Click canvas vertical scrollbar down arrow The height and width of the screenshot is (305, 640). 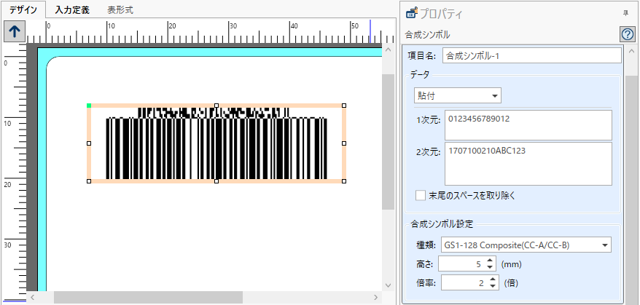click(x=388, y=285)
